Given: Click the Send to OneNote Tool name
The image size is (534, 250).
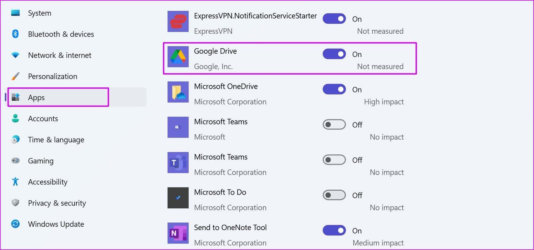Looking at the screenshot, I should click(x=230, y=227).
